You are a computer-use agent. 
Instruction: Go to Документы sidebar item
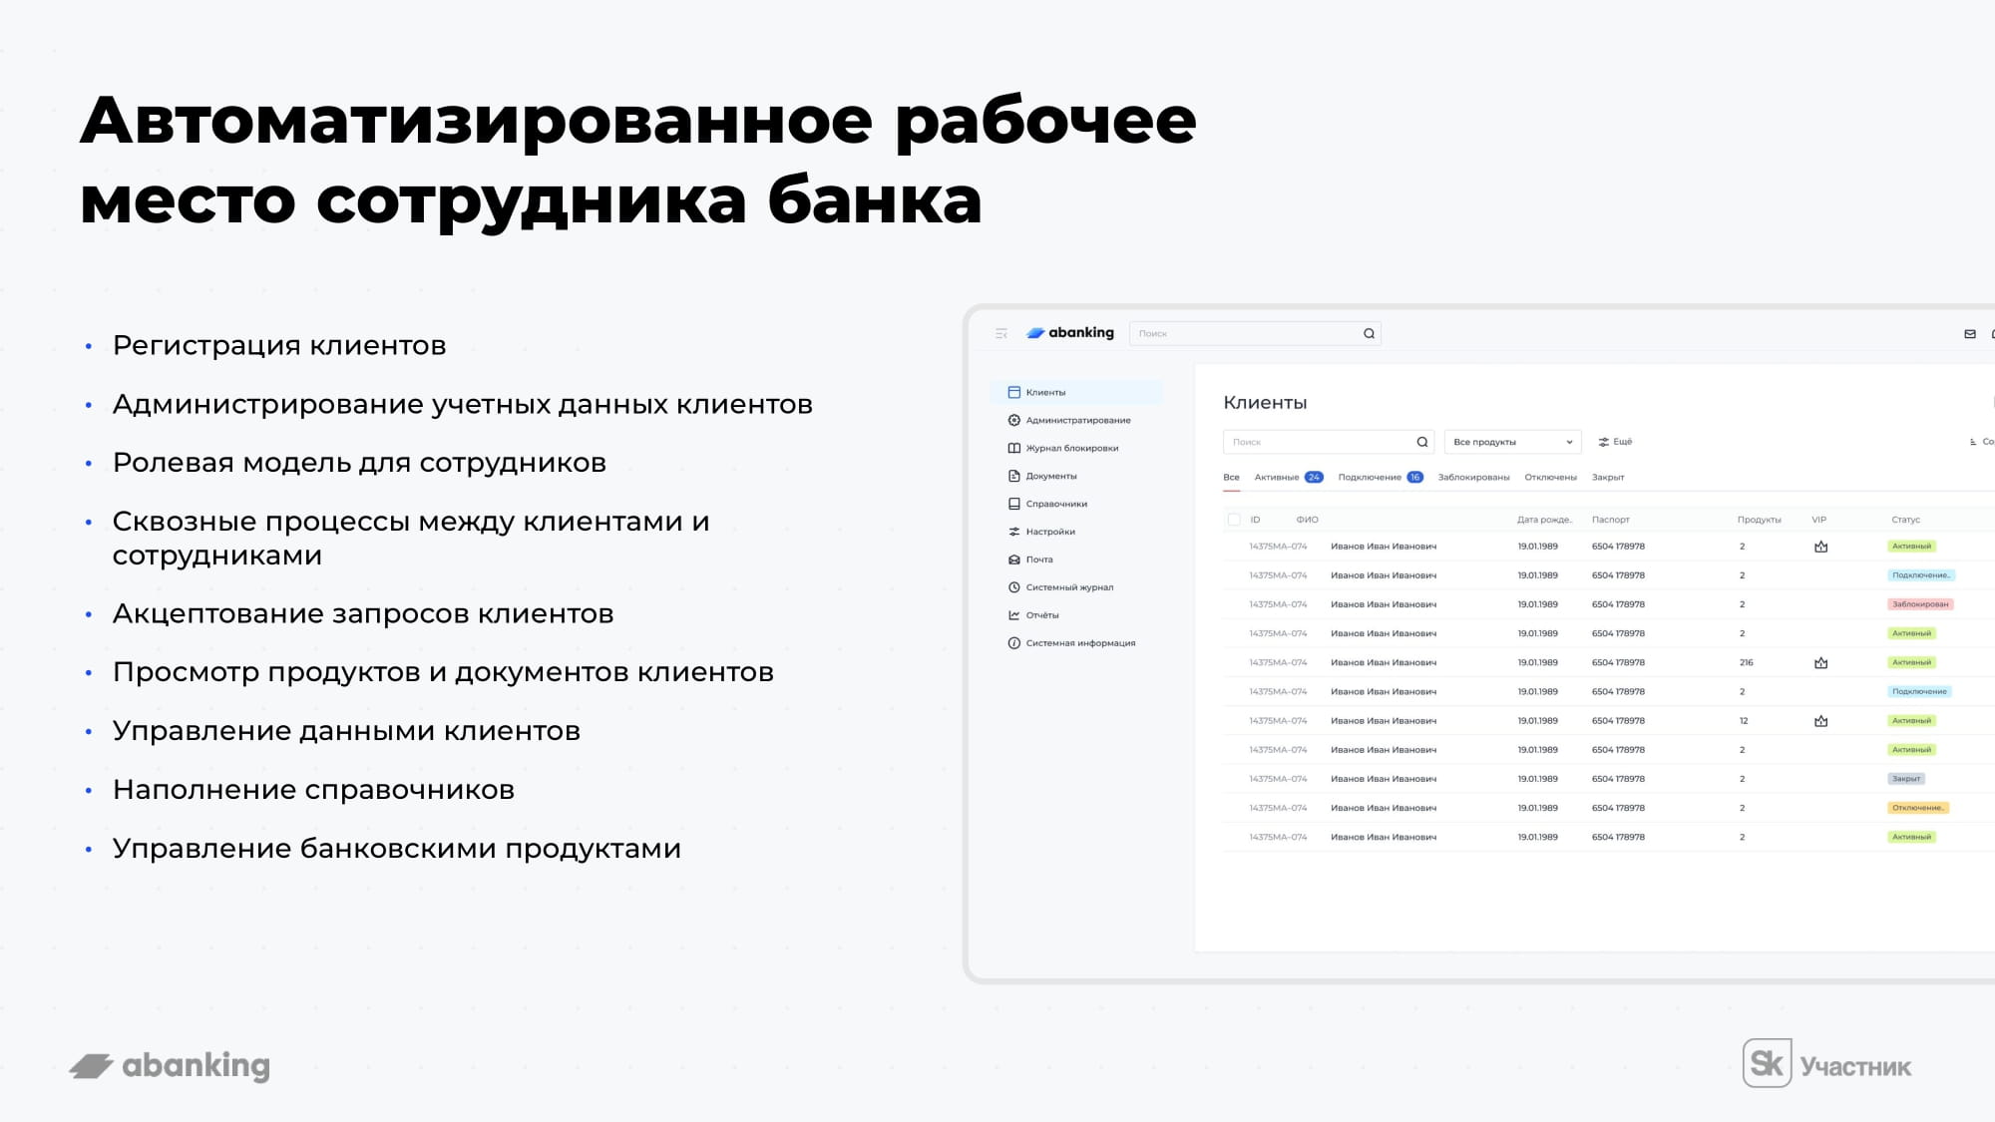click(x=1050, y=476)
